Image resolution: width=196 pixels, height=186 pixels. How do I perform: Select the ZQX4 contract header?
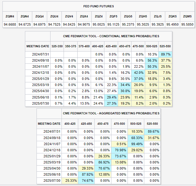click(84, 16)
